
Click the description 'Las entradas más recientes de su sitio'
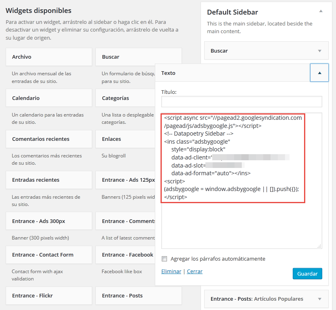46,201
